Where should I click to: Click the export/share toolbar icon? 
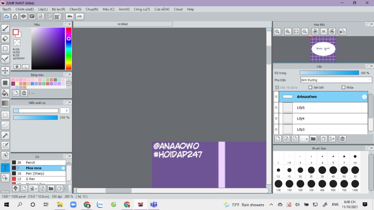[x=15, y=16]
